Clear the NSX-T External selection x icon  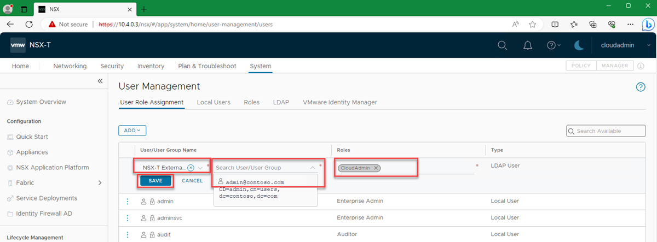tap(191, 168)
